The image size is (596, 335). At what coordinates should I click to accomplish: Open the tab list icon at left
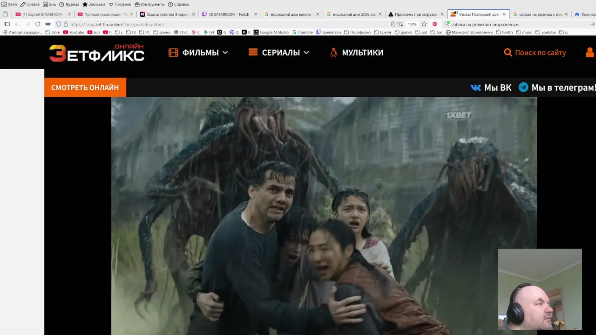6,14
